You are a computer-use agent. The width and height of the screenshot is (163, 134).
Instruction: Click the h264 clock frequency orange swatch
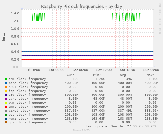coord(6,87)
